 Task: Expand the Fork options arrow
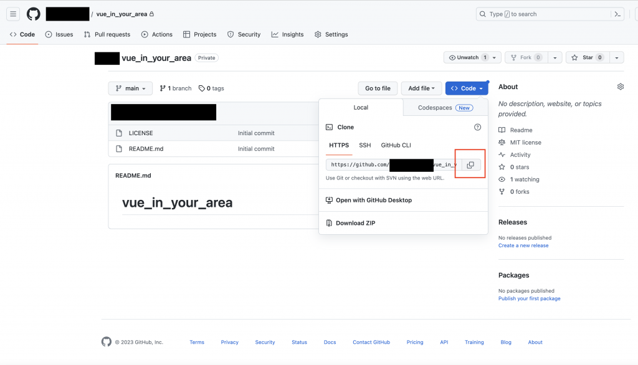555,58
